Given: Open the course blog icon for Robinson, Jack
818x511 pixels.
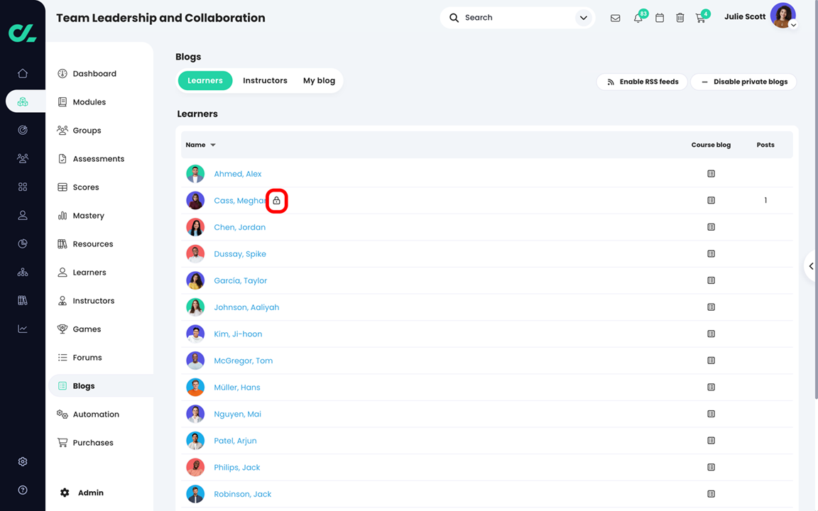Looking at the screenshot, I should coord(711,494).
